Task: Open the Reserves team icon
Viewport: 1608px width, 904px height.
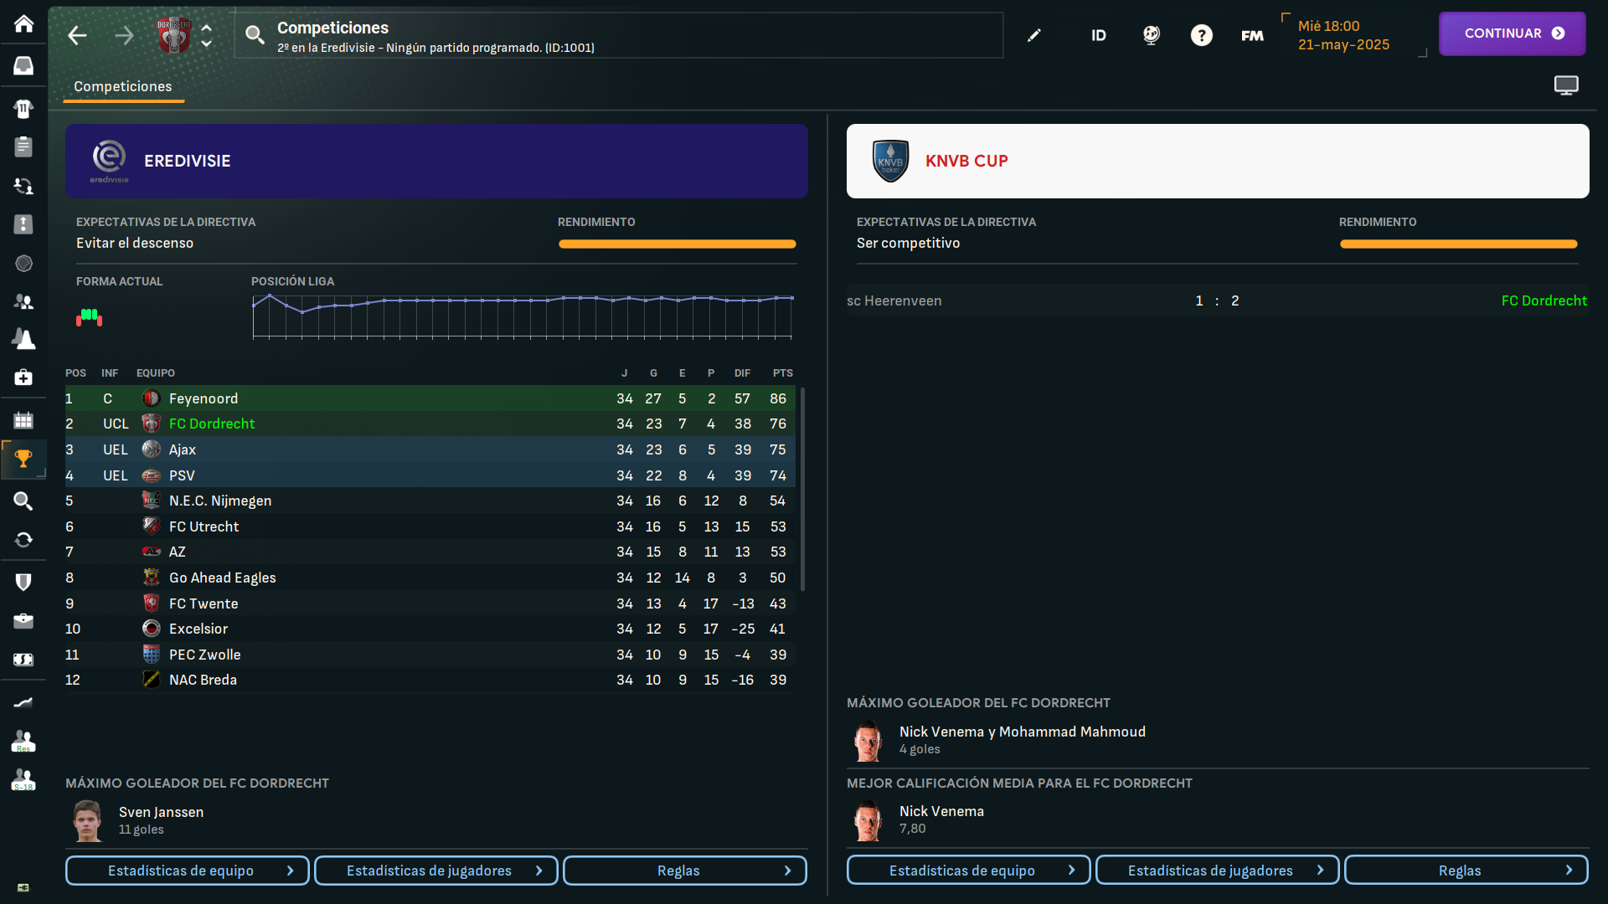Action: [23, 741]
